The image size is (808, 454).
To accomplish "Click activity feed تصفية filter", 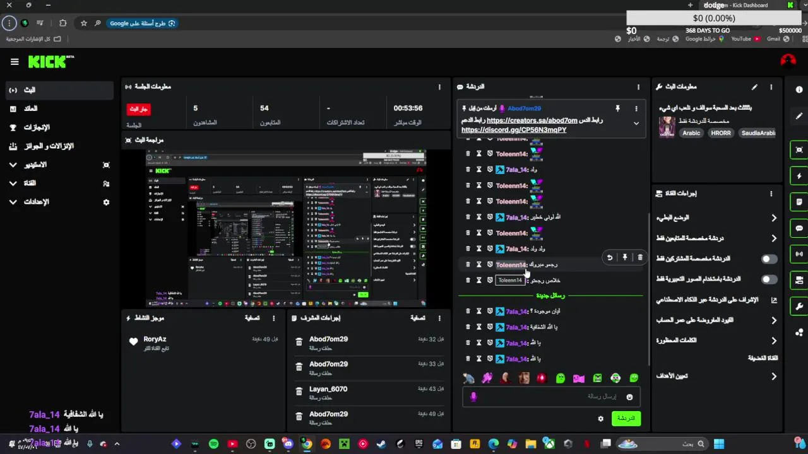I will [x=252, y=318].
